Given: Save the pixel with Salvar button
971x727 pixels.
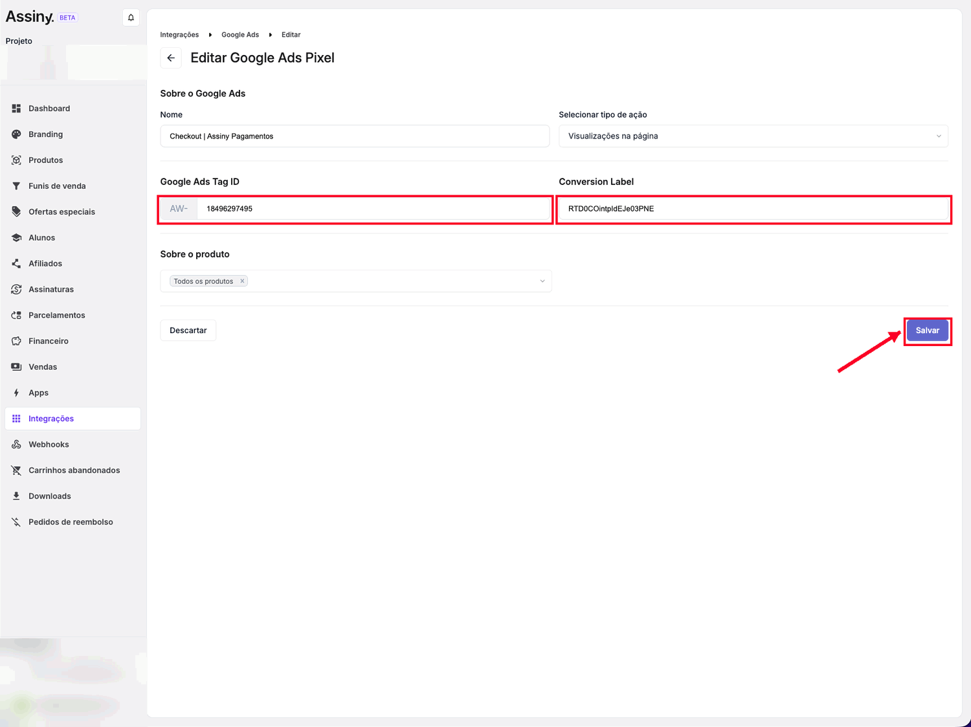Looking at the screenshot, I should tap(928, 331).
